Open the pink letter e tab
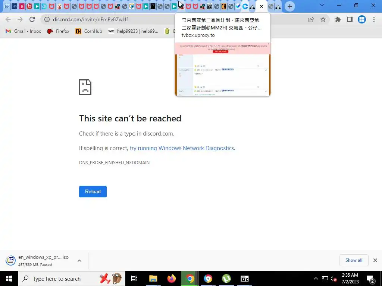The height and width of the screenshot is (286, 382). [x=22, y=6]
